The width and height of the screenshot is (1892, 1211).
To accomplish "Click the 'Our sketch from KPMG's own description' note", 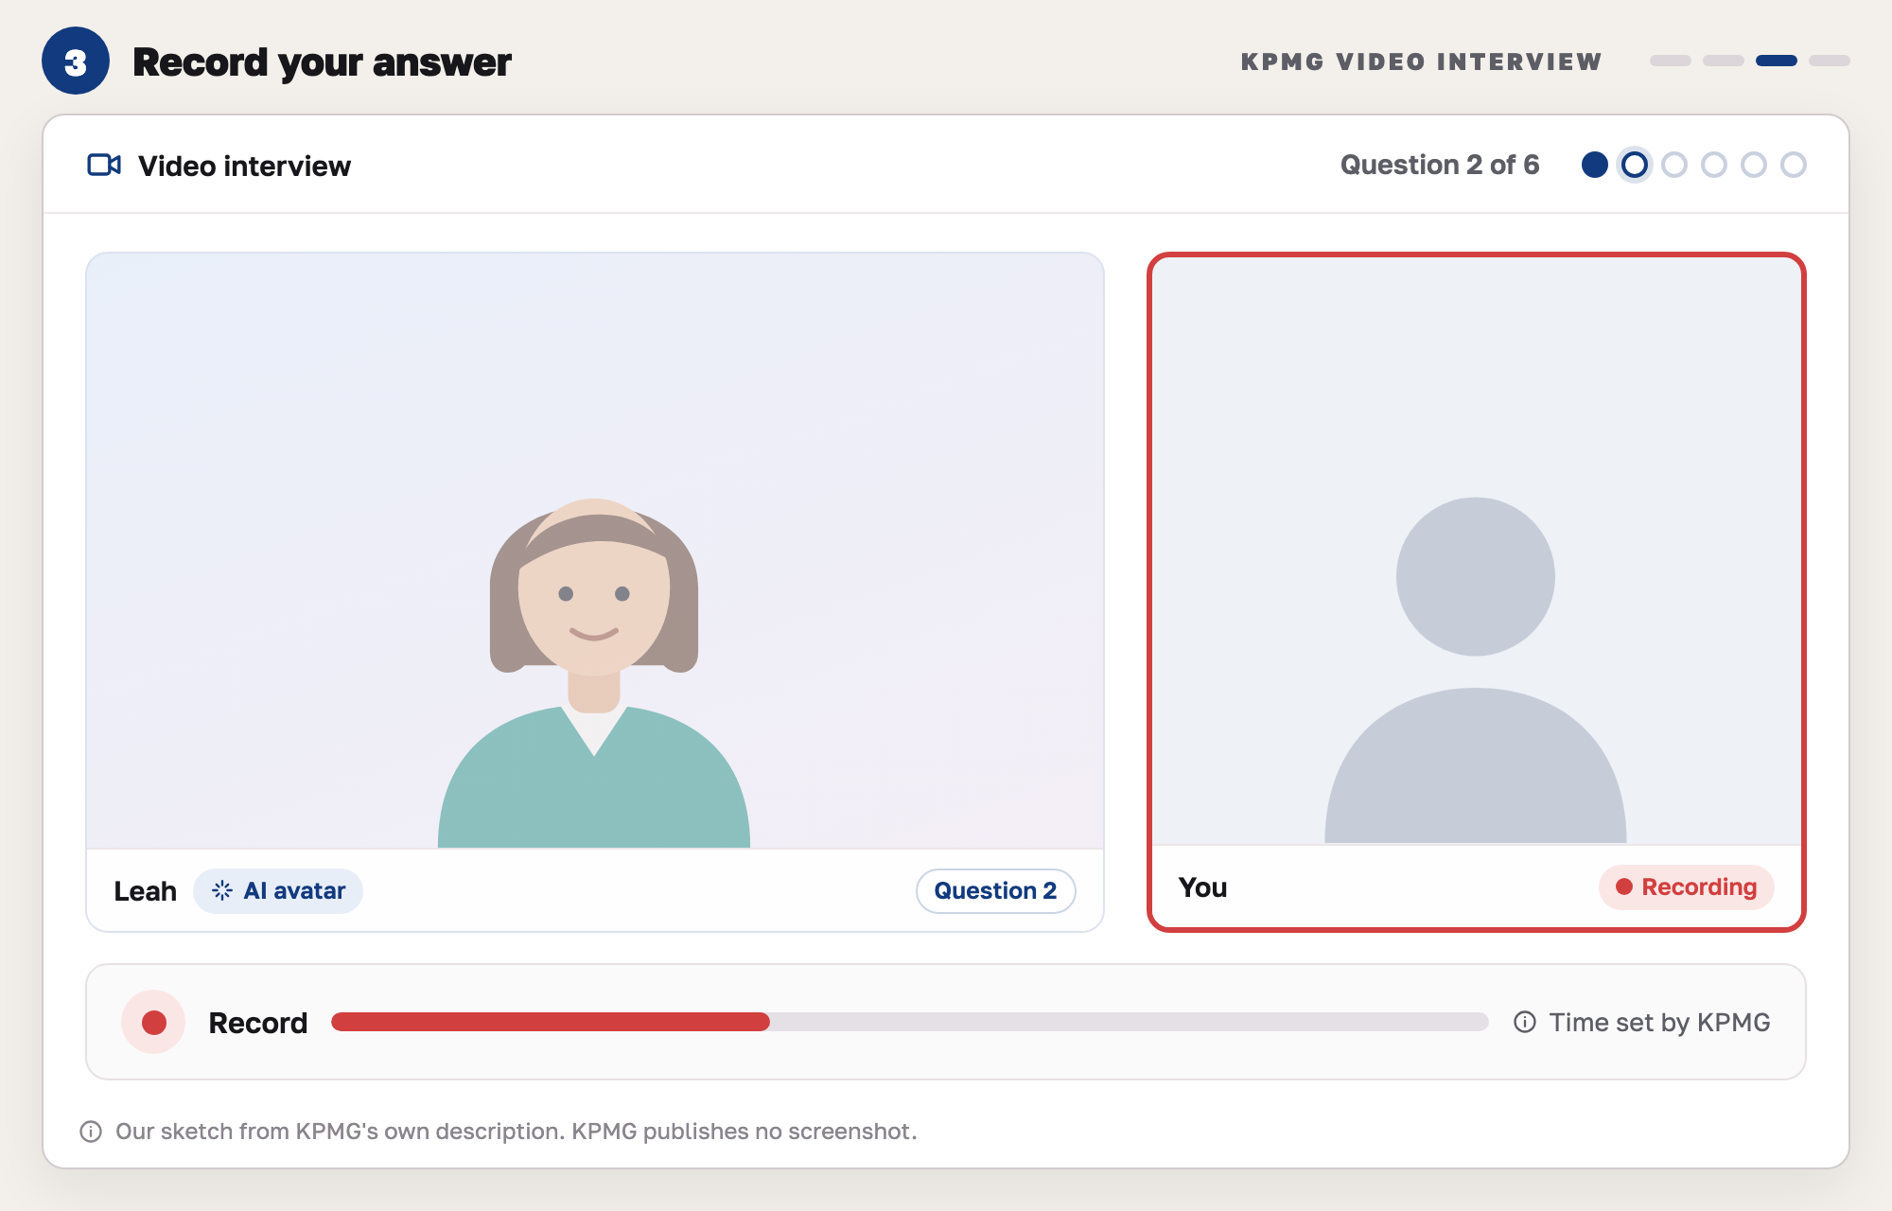I will tap(517, 1132).
